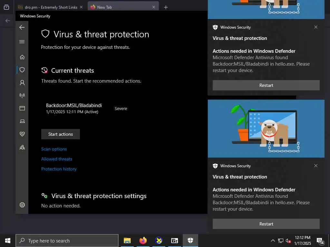
Task: Click the Current threats heading
Action: click(x=73, y=70)
